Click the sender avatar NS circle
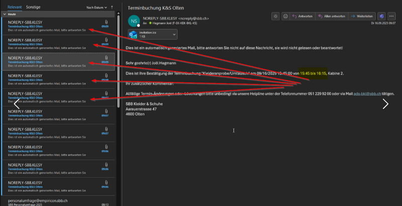Image resolution: width=402 pixels, height=206 pixels. (133, 21)
